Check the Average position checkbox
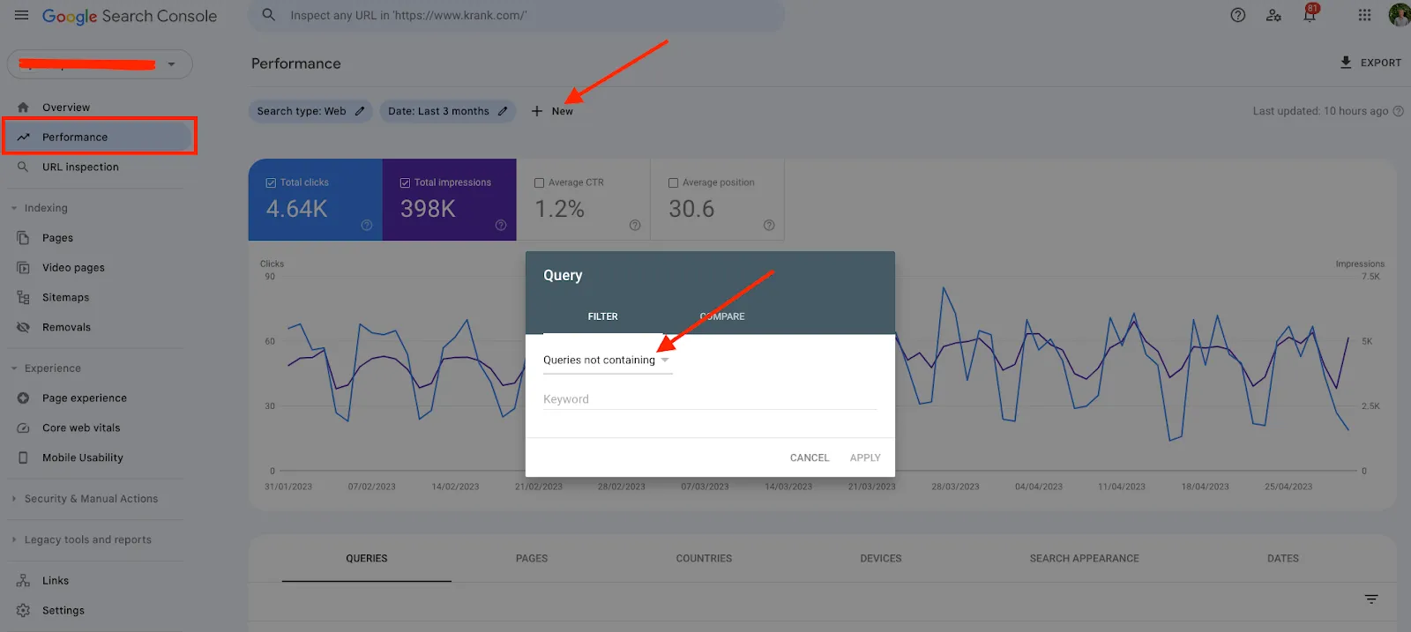Image resolution: width=1411 pixels, height=632 pixels. point(673,183)
